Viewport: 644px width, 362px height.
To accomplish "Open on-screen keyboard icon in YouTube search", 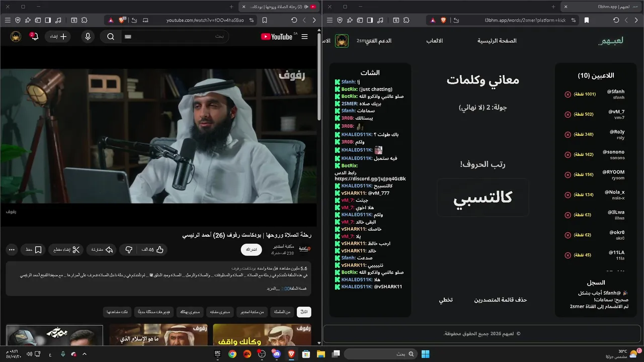I will click(128, 37).
